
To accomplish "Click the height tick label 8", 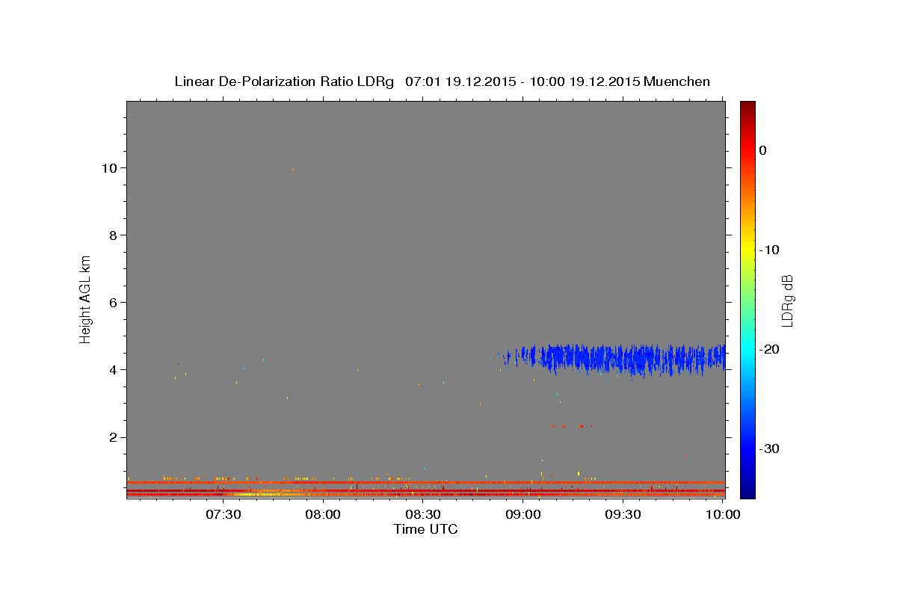I will click(x=111, y=235).
